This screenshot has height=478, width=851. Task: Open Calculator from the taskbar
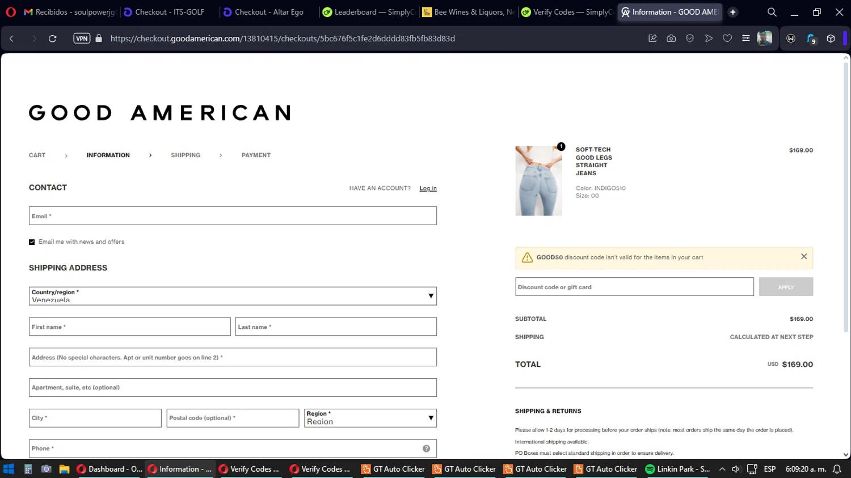tap(28, 469)
